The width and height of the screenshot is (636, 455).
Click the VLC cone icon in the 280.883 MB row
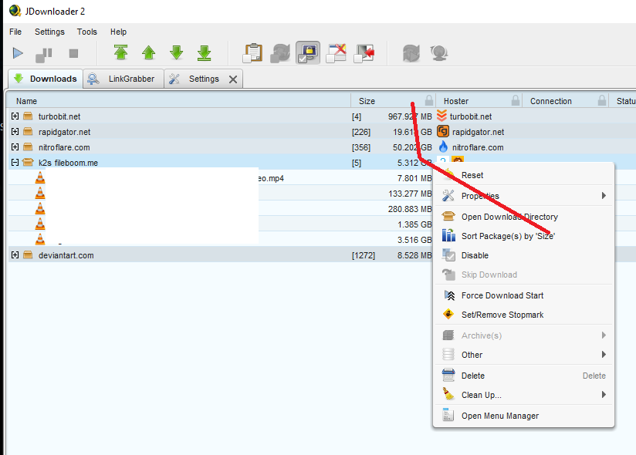click(40, 208)
